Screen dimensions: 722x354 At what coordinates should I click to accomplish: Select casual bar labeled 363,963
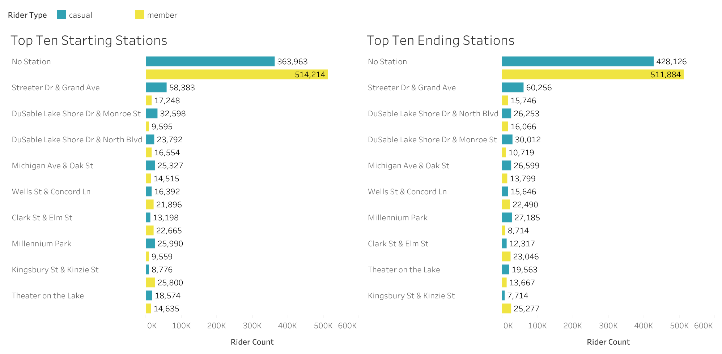point(210,61)
